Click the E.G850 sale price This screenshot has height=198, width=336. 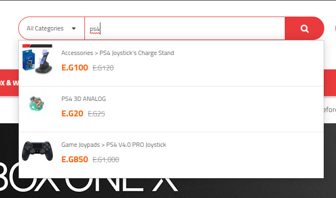pyautogui.click(x=75, y=159)
